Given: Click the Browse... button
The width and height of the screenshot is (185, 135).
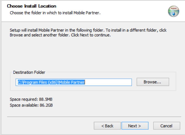Looking at the screenshot, I should (153, 82).
